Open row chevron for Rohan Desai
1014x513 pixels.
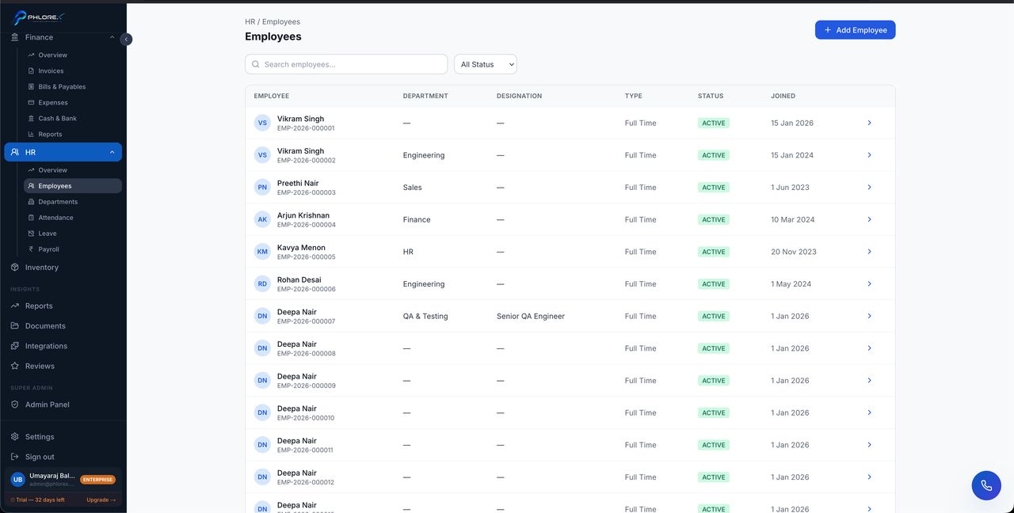point(869,284)
